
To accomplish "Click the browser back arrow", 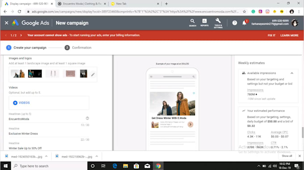I will 5,12.
